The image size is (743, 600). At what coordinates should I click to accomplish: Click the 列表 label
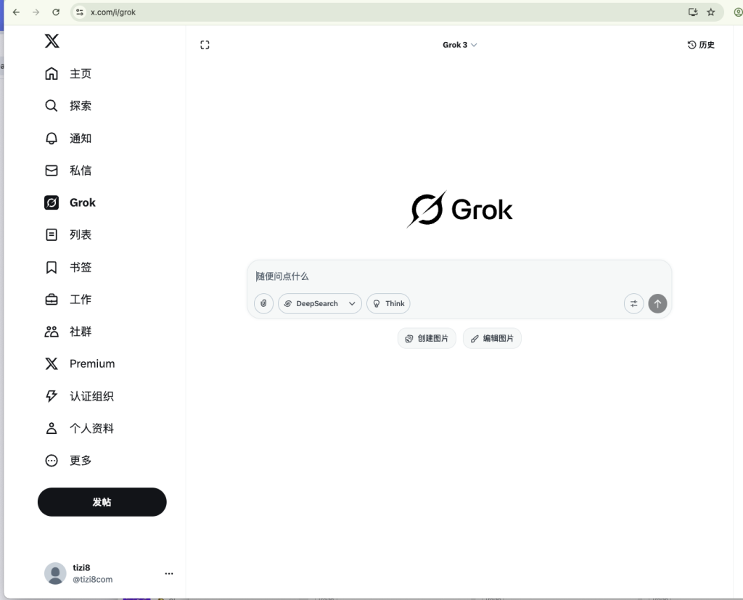[81, 234]
